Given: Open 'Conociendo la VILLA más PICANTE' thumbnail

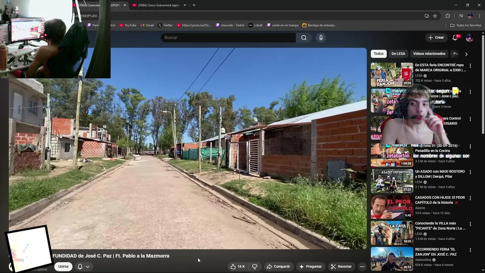Looking at the screenshot, I should [x=392, y=233].
